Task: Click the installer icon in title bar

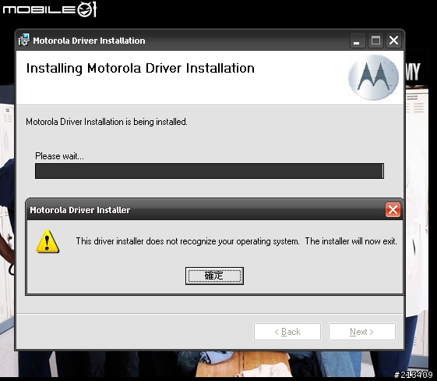Action: point(23,41)
